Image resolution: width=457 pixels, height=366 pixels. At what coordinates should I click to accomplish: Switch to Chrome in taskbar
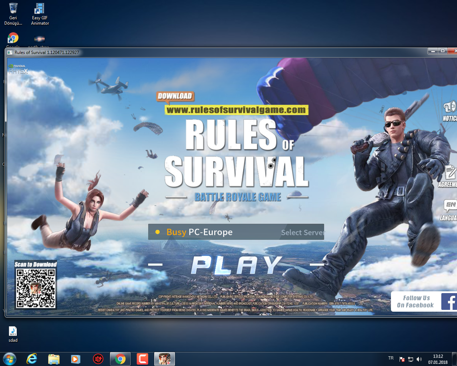pos(120,359)
